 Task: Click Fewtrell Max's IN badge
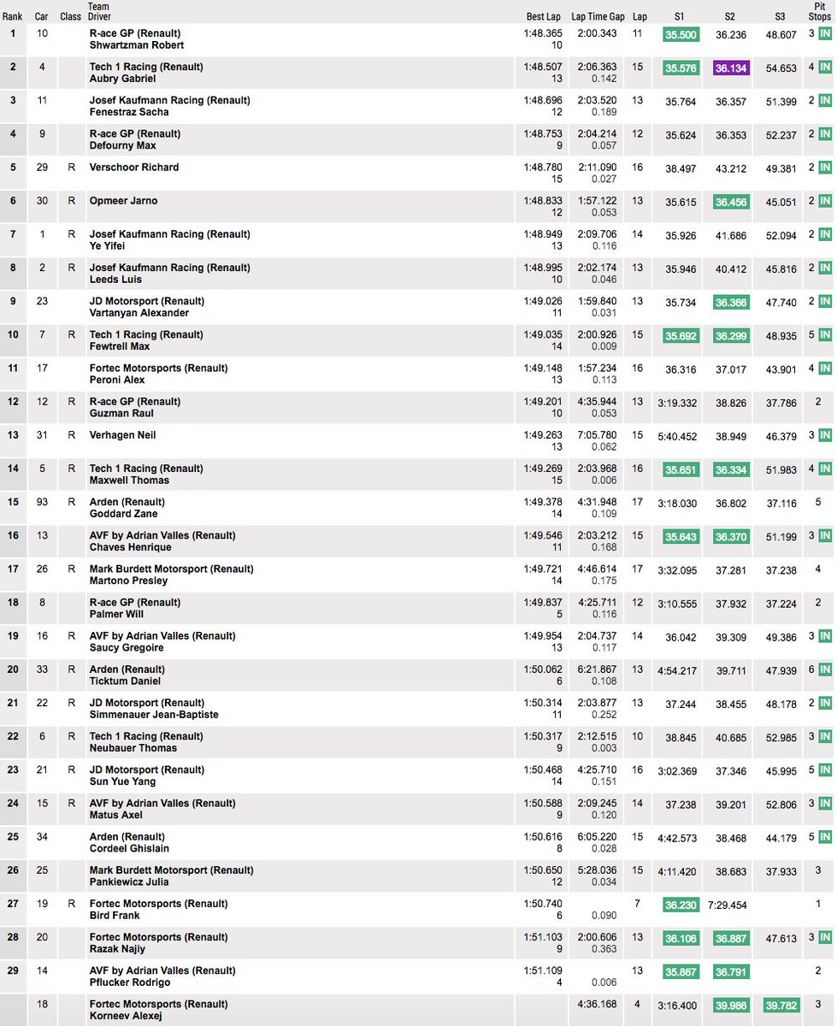pos(824,335)
